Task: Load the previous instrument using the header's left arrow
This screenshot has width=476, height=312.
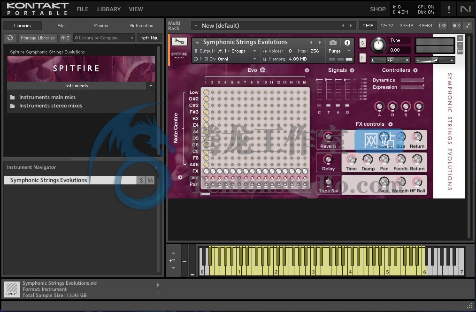Action: pyautogui.click(x=311, y=42)
